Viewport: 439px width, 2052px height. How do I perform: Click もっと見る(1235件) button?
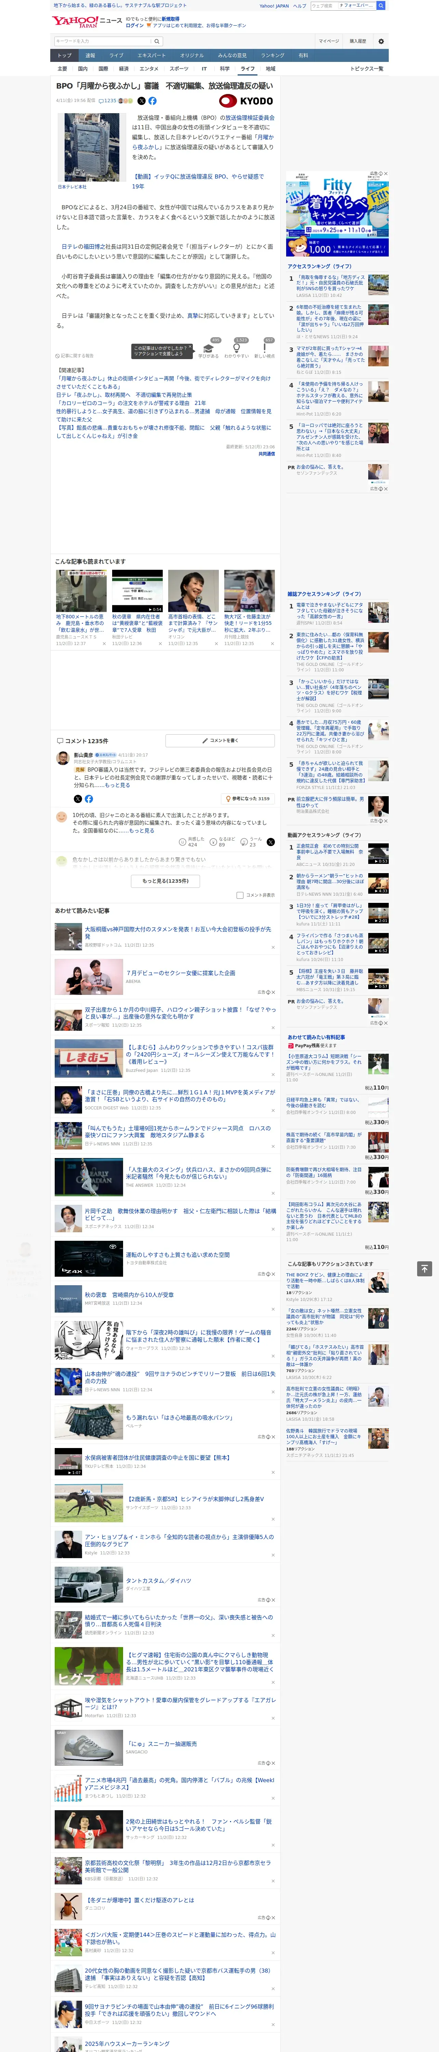(166, 881)
